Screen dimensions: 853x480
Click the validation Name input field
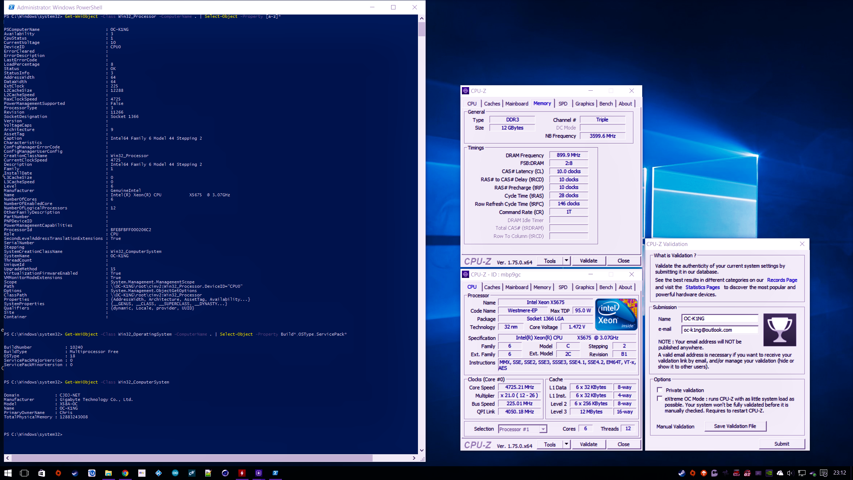pos(720,319)
